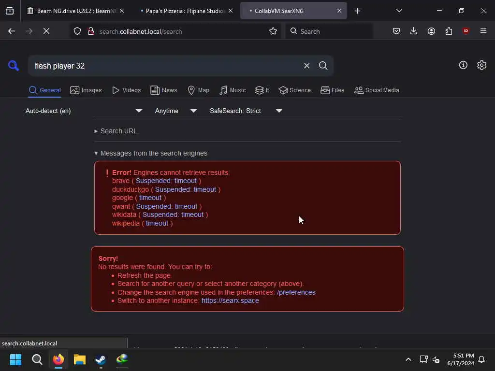
Task: Select the News search category
Action: point(163,90)
